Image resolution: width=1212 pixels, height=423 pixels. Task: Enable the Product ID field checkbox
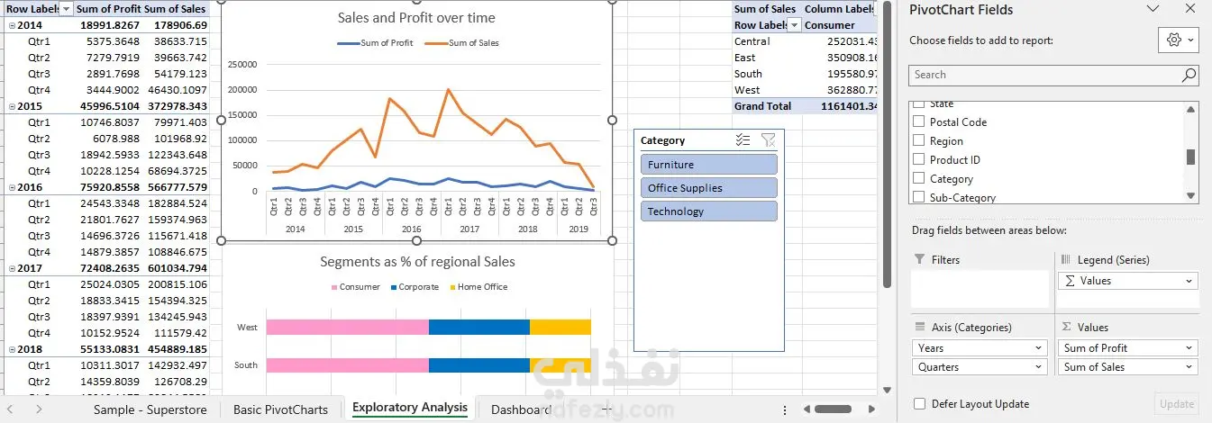919,160
